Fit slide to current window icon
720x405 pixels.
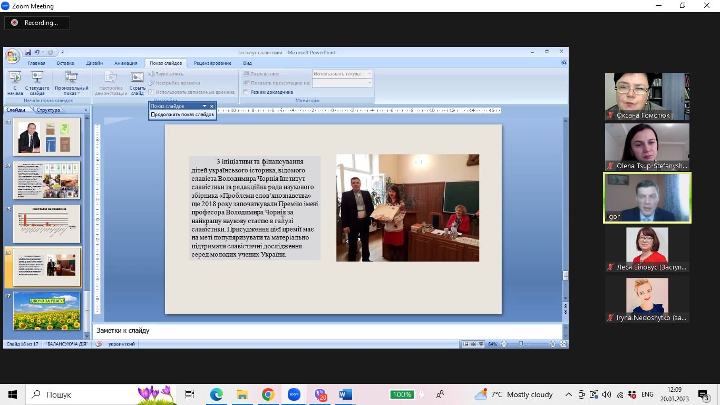point(563,344)
